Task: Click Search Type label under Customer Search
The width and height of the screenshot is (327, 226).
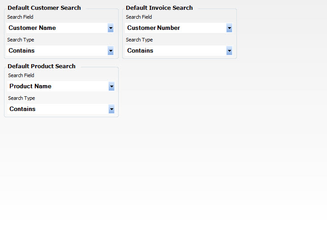Action: [21, 40]
